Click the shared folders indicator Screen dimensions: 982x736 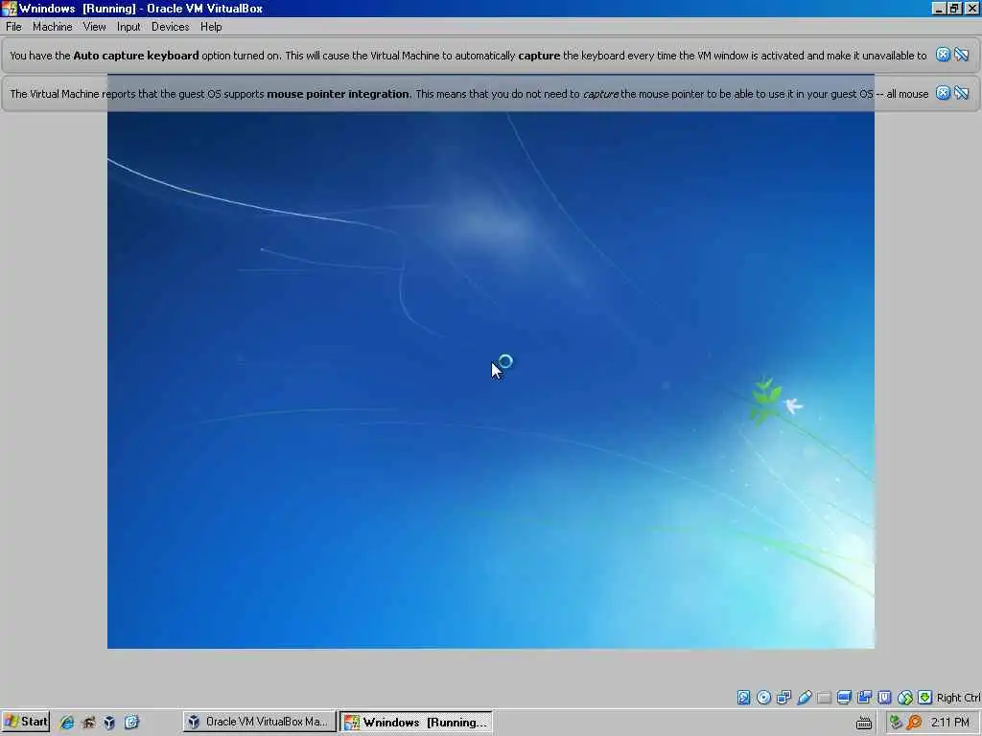click(x=824, y=698)
